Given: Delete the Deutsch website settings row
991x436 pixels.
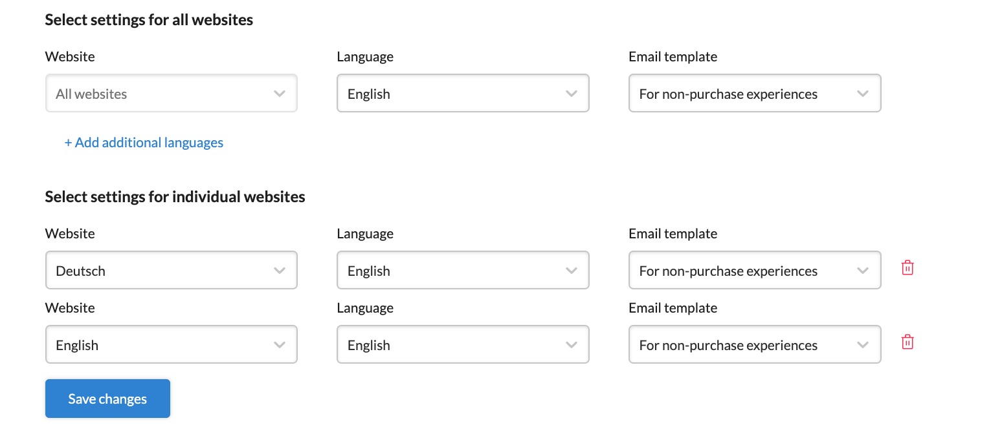Looking at the screenshot, I should point(907,267).
